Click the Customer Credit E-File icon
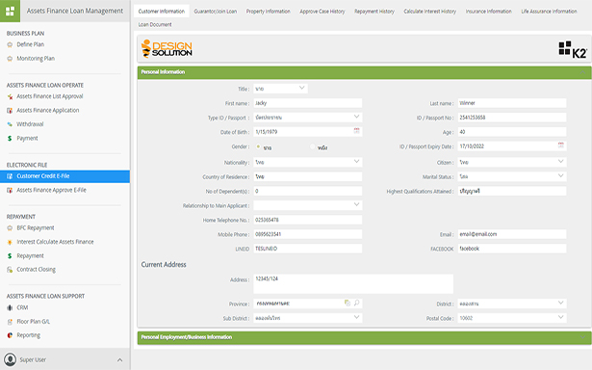592x370 pixels. tap(10, 176)
